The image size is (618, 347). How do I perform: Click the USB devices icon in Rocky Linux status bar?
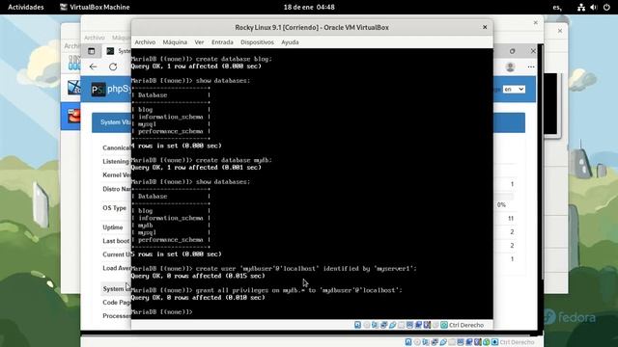[x=393, y=325]
